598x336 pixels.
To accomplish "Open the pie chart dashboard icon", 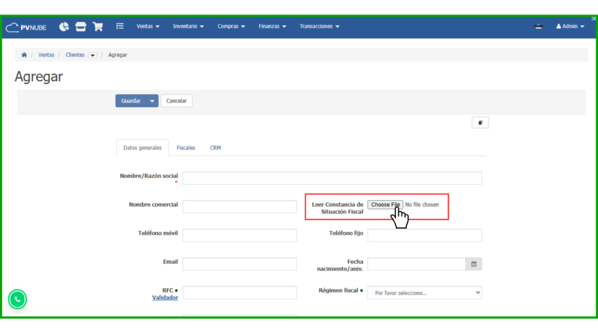I will point(64,27).
